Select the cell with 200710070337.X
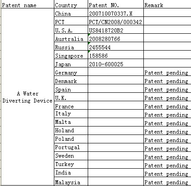The image size is (191, 186). point(116,12)
